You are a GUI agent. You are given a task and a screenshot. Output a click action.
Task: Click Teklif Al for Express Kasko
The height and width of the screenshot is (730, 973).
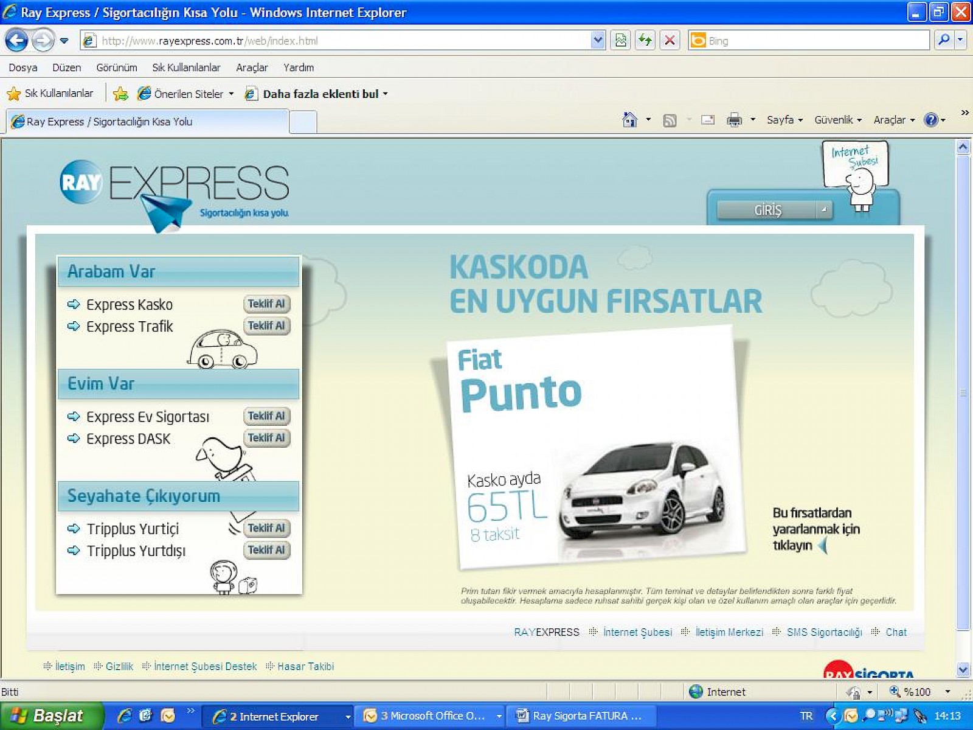266,304
